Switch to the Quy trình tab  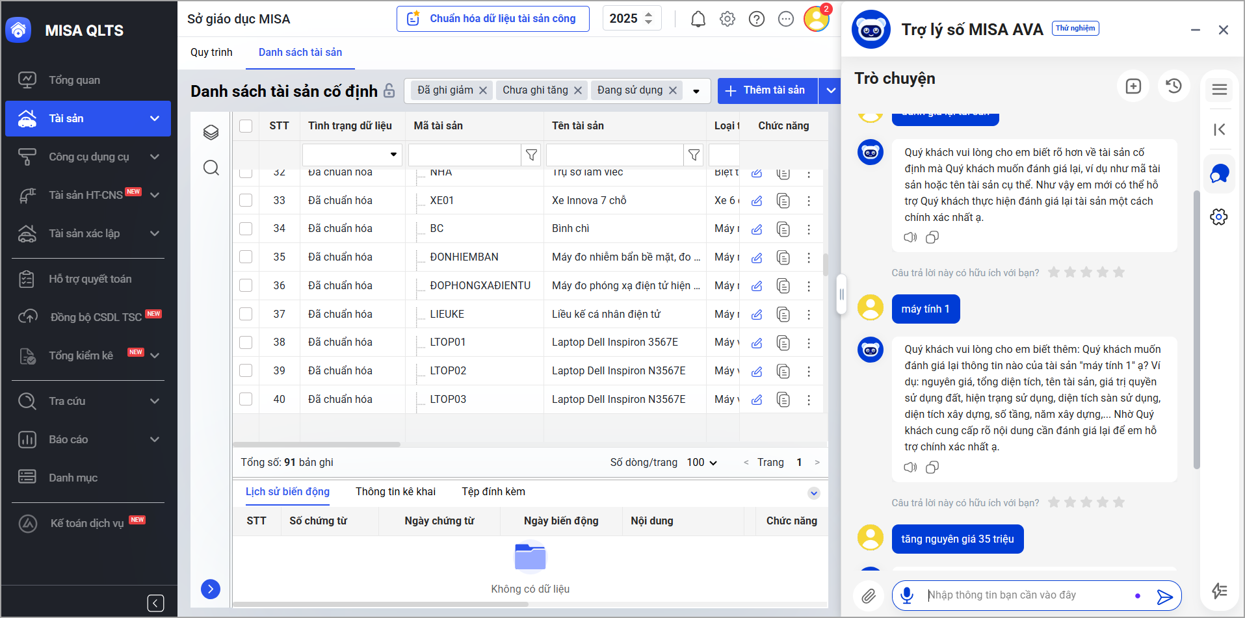(x=211, y=53)
